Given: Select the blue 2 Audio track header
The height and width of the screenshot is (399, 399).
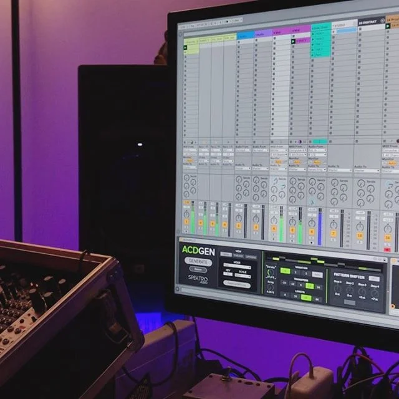Looking at the screenshot, I should 246,36.
